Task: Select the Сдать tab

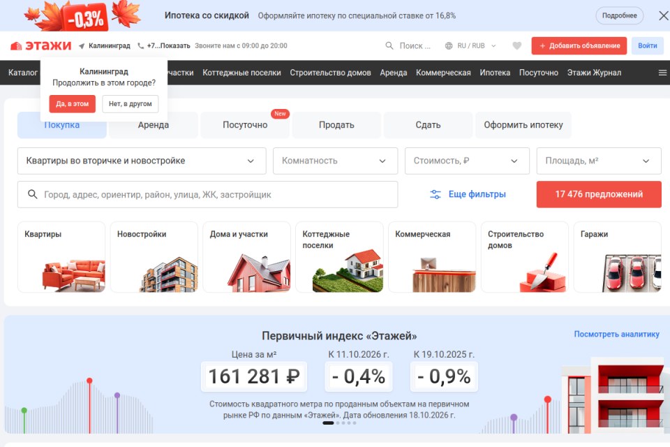Action: (428, 125)
